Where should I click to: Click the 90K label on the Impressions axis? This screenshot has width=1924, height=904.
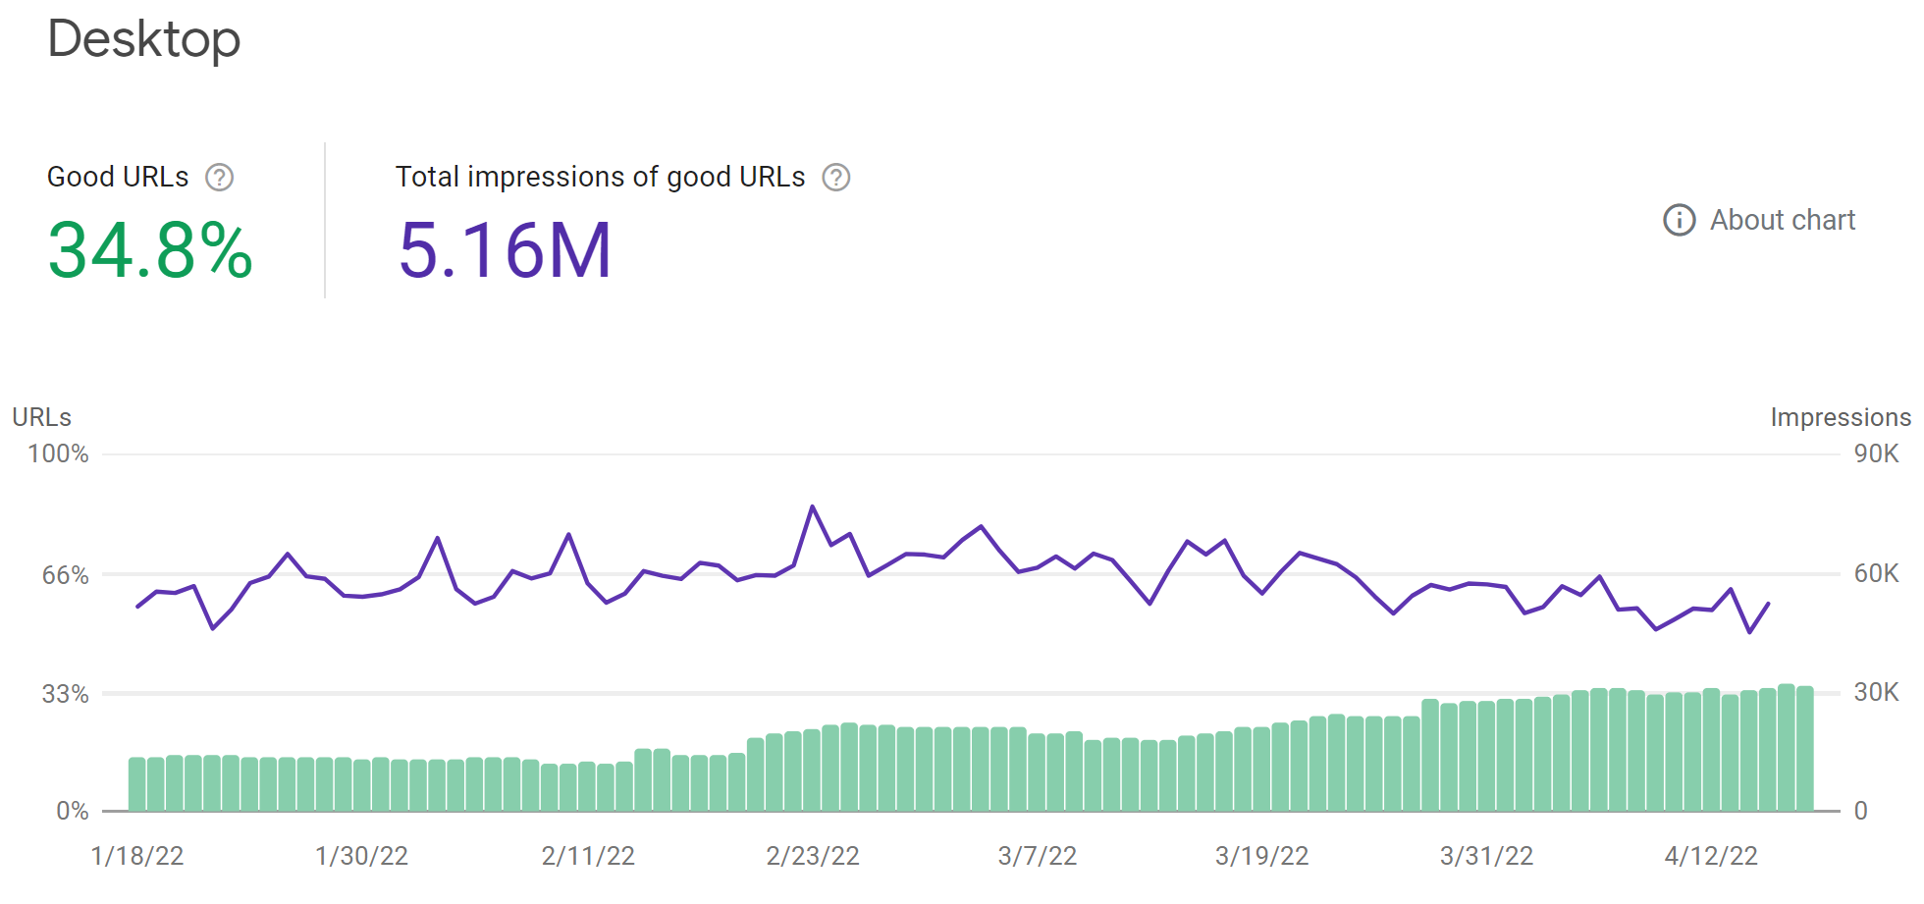(x=1876, y=453)
